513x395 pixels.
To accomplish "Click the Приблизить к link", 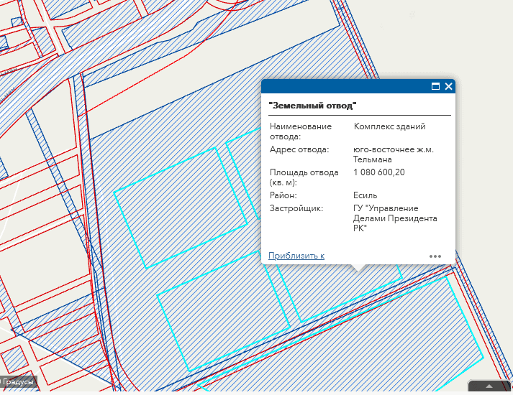I will click(296, 255).
